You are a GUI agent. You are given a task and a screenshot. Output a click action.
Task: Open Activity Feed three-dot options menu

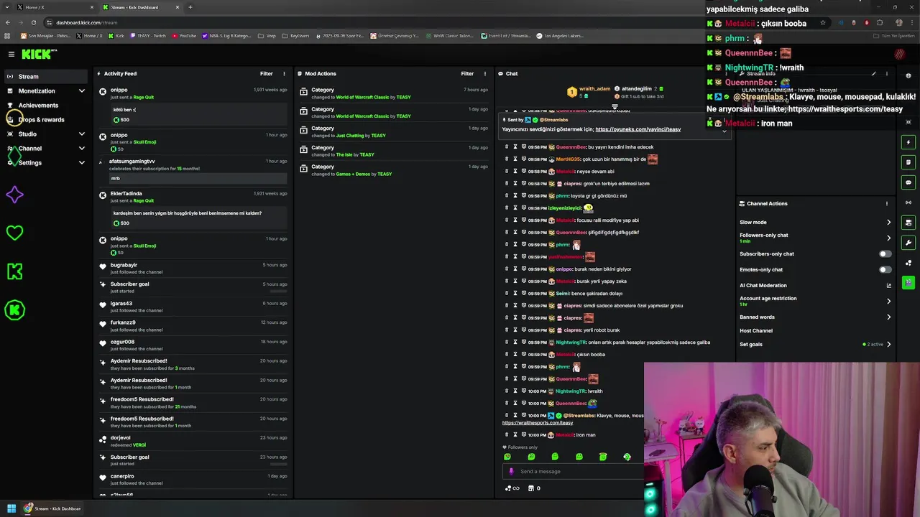(284, 73)
